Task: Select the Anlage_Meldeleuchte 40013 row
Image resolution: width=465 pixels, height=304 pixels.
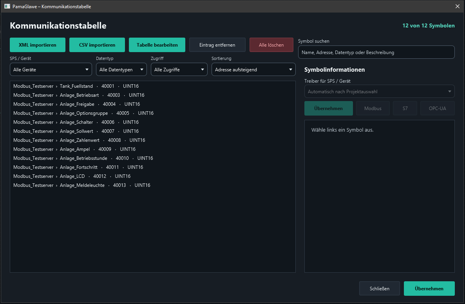Action: [x=153, y=185]
